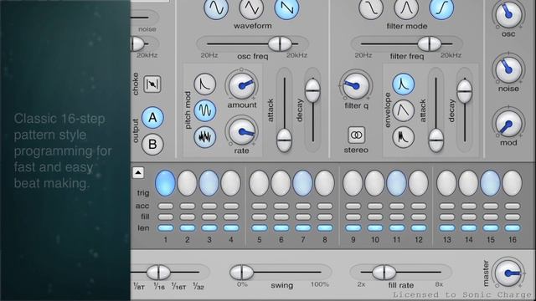
Task: Click the noise level knob
Action: 508,69
